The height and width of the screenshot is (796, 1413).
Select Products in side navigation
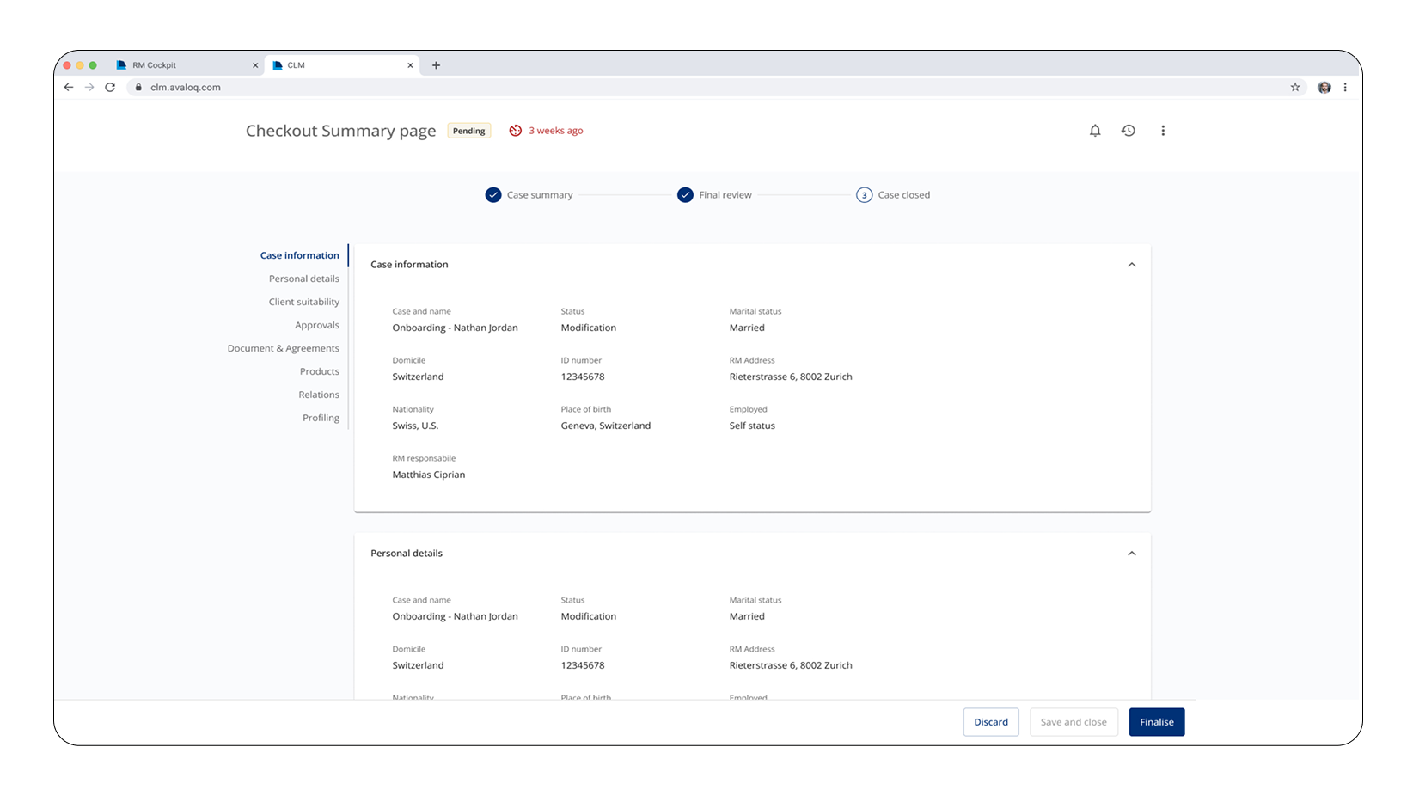320,371
